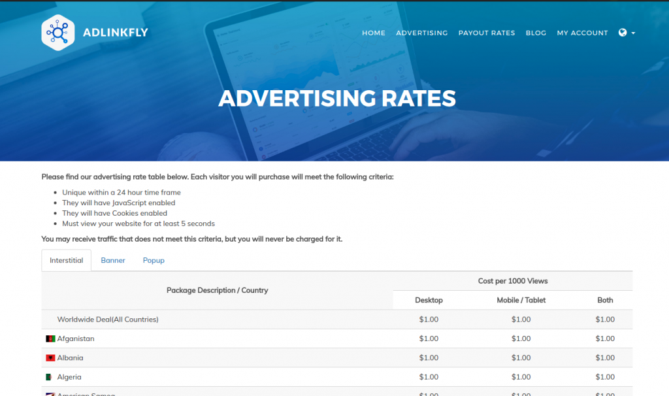This screenshot has width=669, height=396.
Task: Navigate to the BLOG menu item
Action: (536, 33)
